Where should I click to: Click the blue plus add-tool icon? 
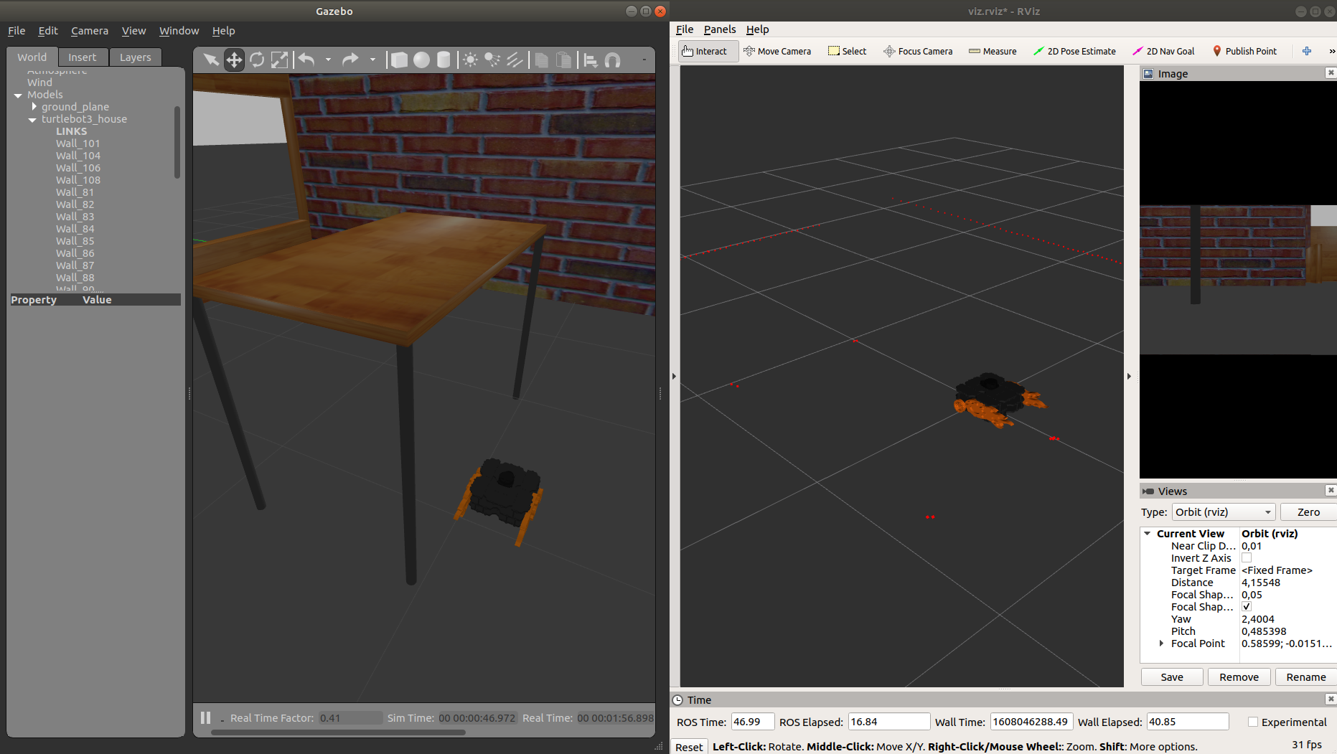pyautogui.click(x=1307, y=51)
